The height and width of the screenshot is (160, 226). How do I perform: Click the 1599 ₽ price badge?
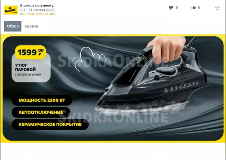click(31, 52)
